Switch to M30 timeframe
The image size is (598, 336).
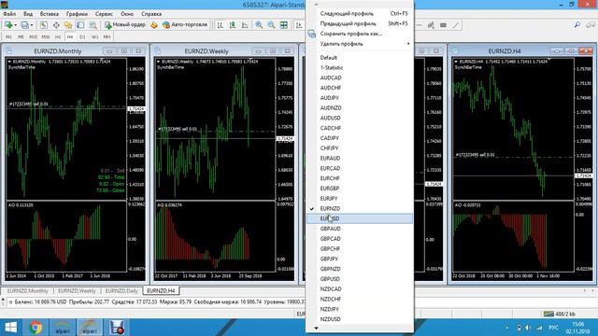click(46, 37)
